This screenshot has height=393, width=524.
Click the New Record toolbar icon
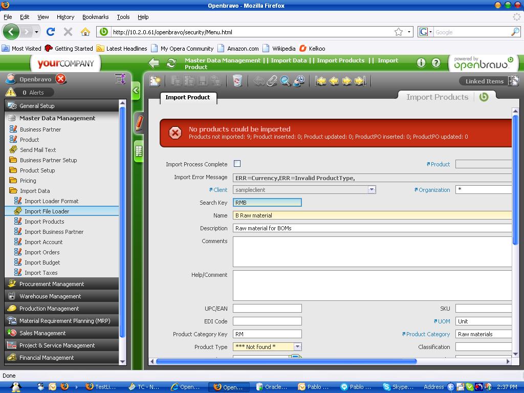tap(155, 81)
